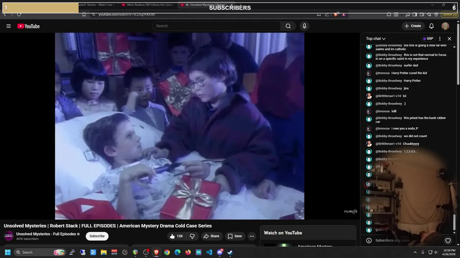The height and width of the screenshot is (258, 460).
Task: Show hidden system tray icons chevron
Action: click(x=415, y=252)
